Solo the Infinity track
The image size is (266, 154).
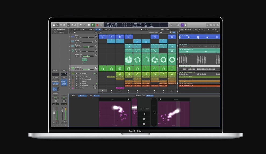[78, 42]
